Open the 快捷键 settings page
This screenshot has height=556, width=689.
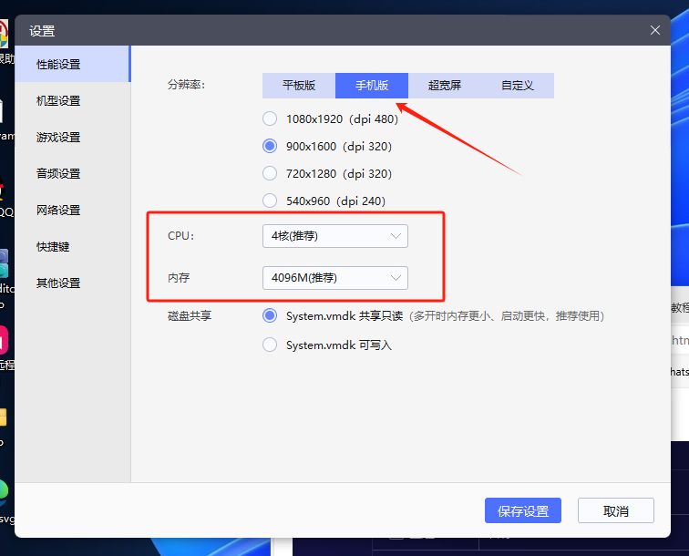(53, 246)
